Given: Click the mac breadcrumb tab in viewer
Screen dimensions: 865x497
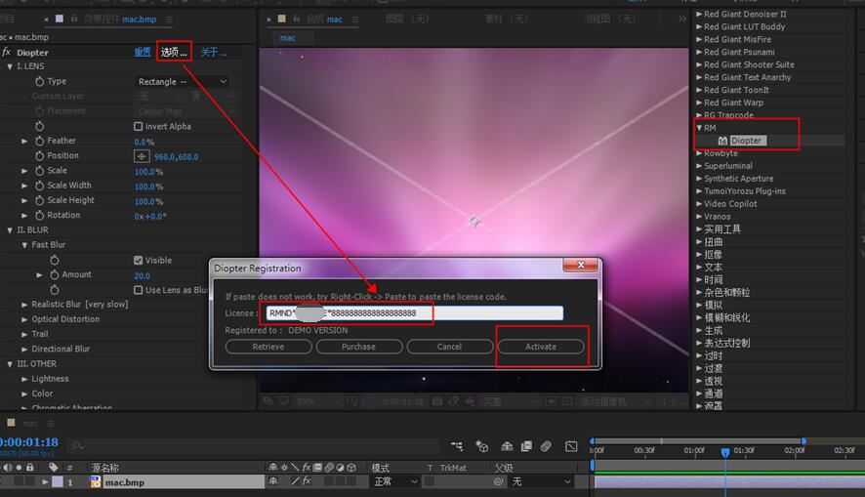Looking at the screenshot, I should click(x=287, y=38).
